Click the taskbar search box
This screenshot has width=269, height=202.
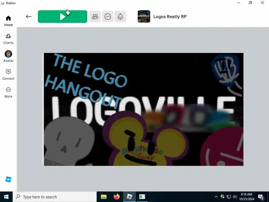55,197
